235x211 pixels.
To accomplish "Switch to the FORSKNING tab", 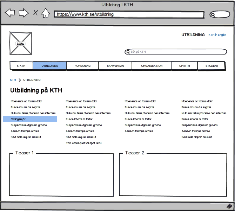I will [x=82, y=66].
